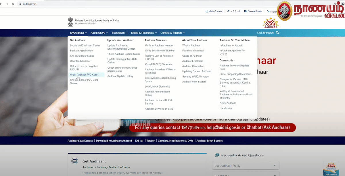Open Validity of downloaded Aadhaar as Proof of Identity
Screen dimensions: 345x176
236,94
